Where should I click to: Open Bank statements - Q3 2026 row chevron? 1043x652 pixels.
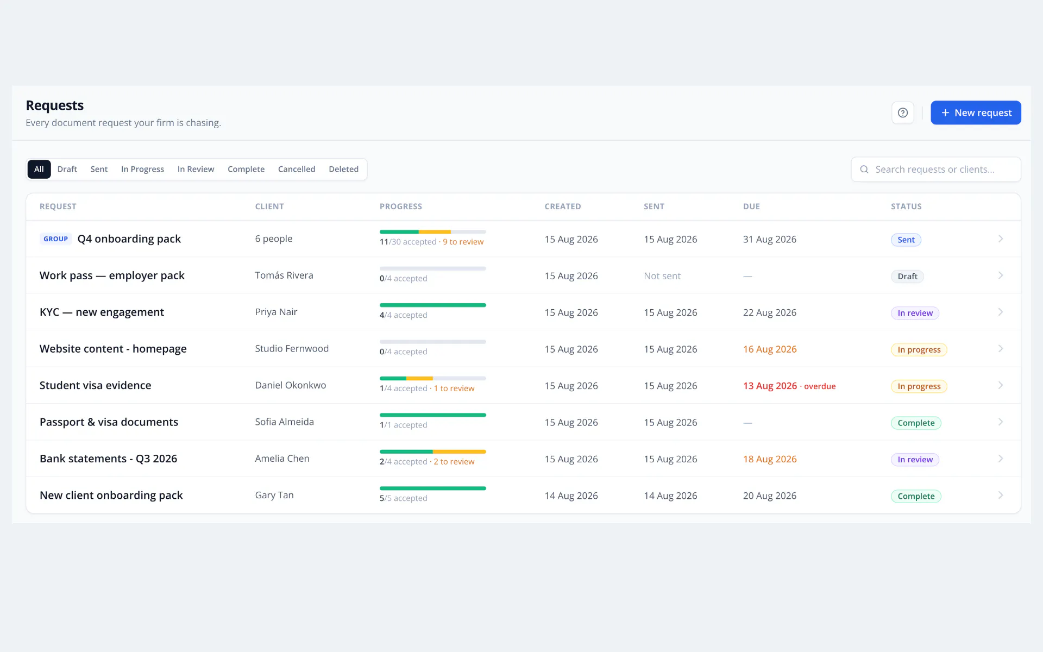[1001, 459]
